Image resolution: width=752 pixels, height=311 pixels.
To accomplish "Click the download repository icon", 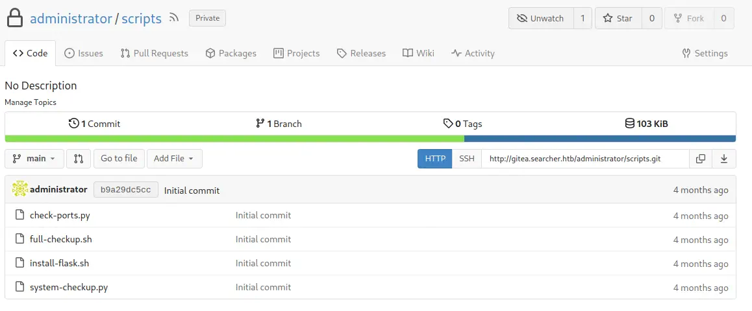I will pyautogui.click(x=724, y=159).
